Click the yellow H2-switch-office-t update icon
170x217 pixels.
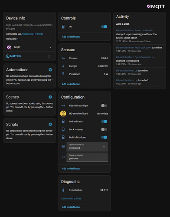click(63, 114)
